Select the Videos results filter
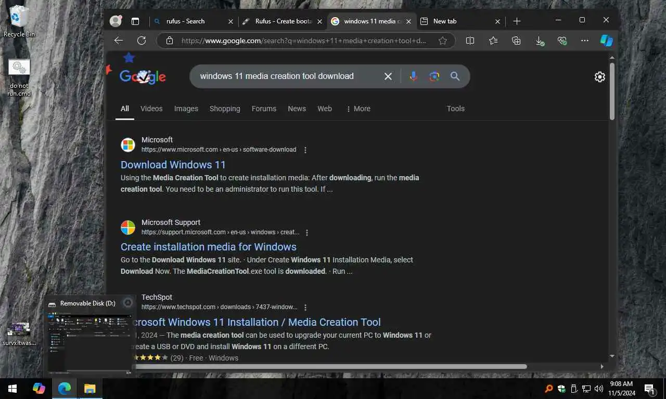Viewport: 666px width, 399px height. point(151,109)
